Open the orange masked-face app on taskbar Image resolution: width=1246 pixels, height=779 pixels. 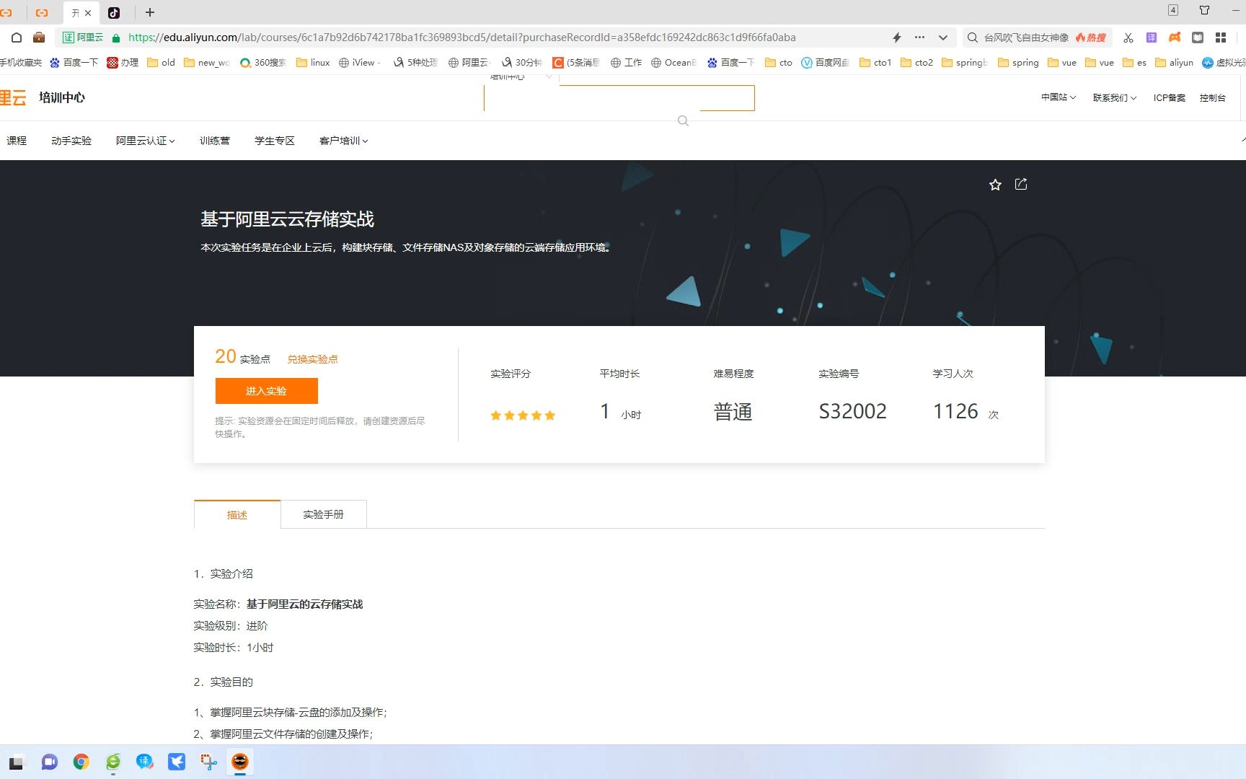click(x=240, y=762)
